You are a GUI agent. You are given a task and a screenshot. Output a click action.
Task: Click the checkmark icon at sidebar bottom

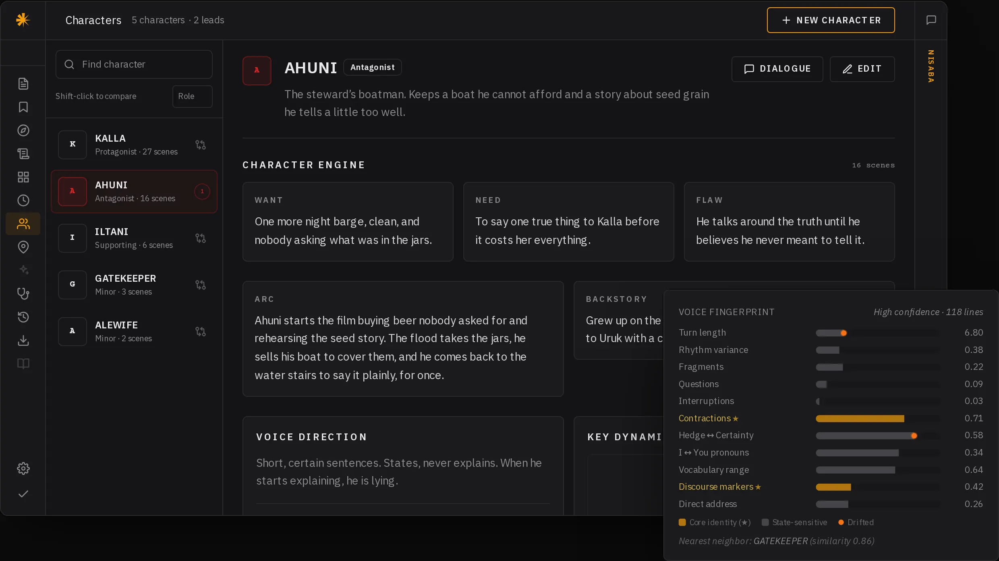pyautogui.click(x=23, y=494)
